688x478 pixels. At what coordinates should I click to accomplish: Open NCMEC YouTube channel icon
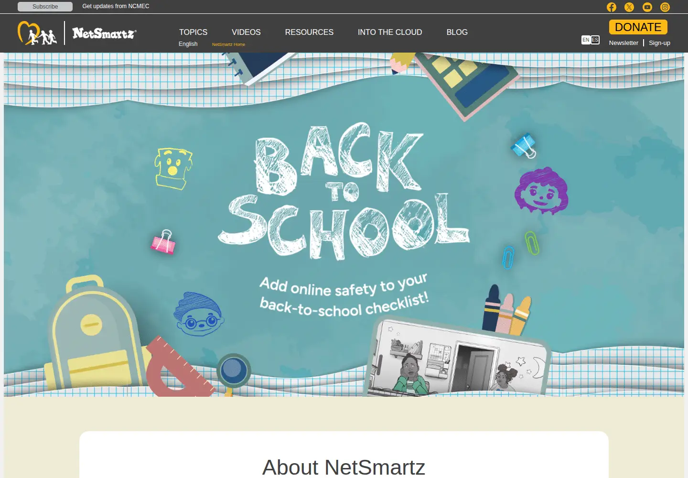tap(647, 7)
